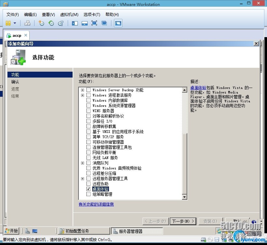Screen dimensions: 267x245
Task: Open the 有关功能的详细信息 link
Action: point(96,204)
